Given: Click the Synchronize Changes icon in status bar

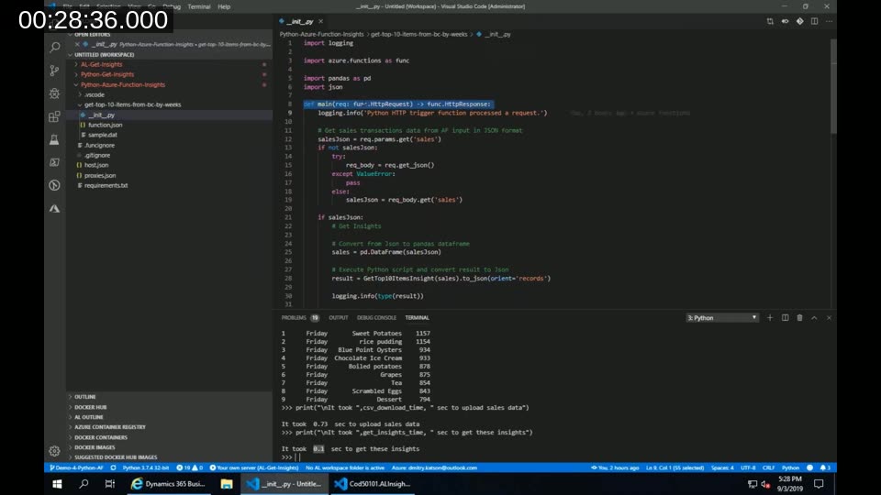Looking at the screenshot, I should tap(113, 467).
